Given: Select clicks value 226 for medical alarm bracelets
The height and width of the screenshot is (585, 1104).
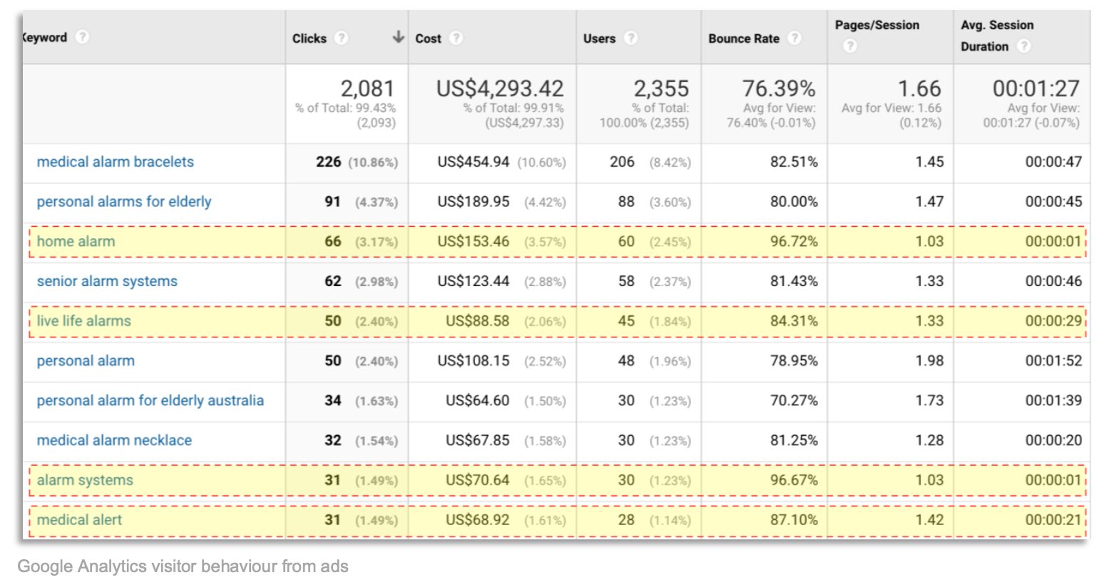Looking at the screenshot, I should 328,162.
